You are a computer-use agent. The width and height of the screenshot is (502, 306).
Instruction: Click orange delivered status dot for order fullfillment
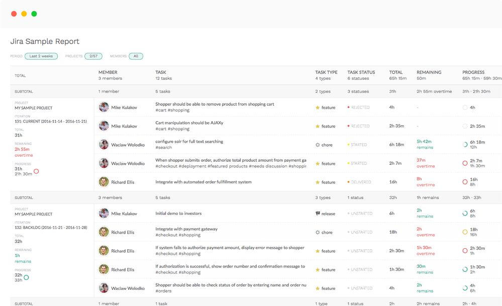348,182
